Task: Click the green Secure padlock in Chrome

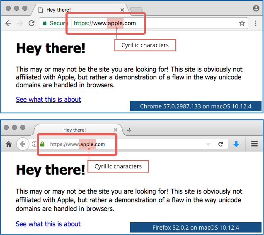Action: [x=45, y=23]
